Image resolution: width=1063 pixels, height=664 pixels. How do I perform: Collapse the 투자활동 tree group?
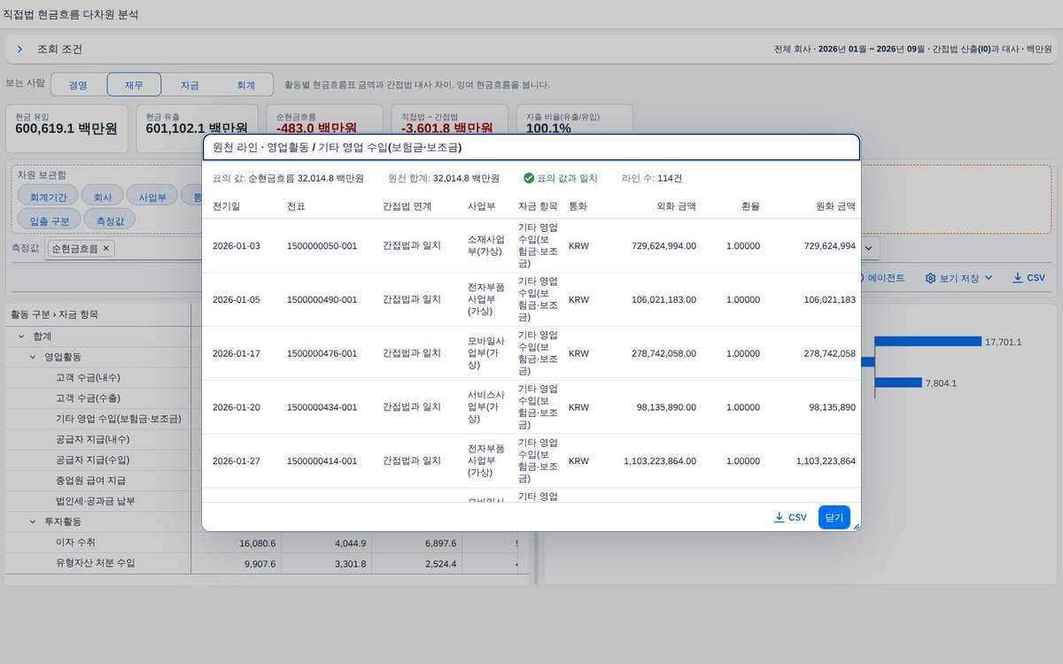pyautogui.click(x=33, y=521)
